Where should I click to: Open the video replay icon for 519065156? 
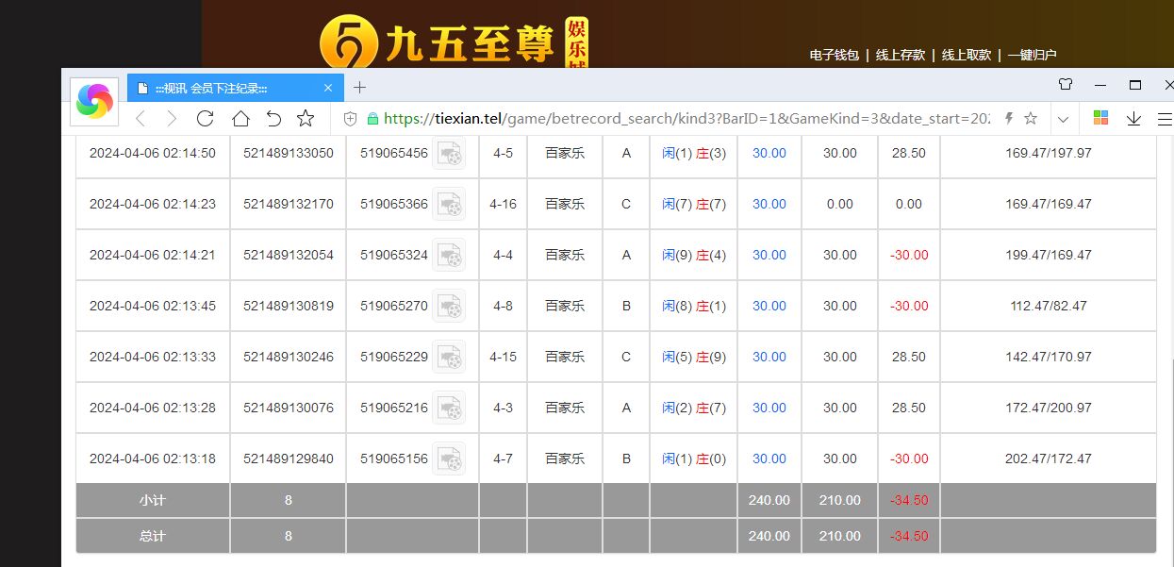(449, 459)
